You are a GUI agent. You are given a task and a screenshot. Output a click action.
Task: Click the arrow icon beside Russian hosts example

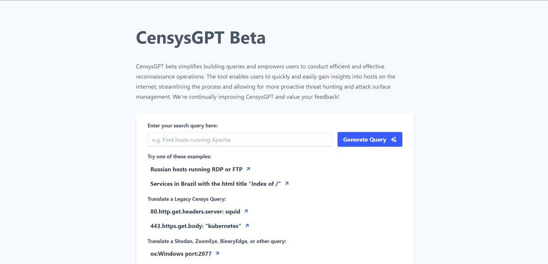coord(248,169)
